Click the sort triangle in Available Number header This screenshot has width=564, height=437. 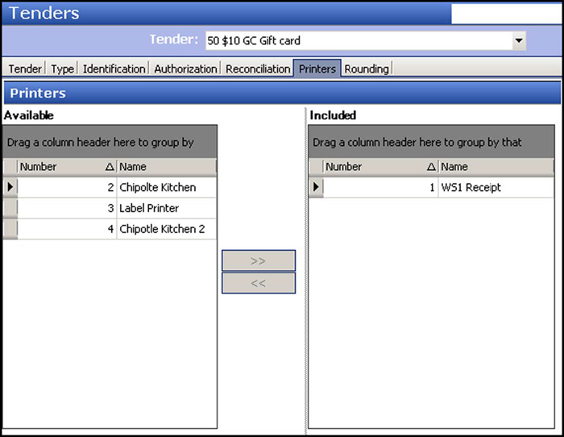click(x=110, y=167)
